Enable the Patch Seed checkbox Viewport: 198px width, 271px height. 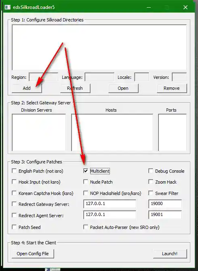(x=14, y=227)
